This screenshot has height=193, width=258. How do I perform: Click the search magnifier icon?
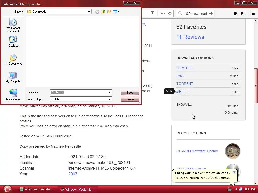pyautogui.click(x=180, y=13)
